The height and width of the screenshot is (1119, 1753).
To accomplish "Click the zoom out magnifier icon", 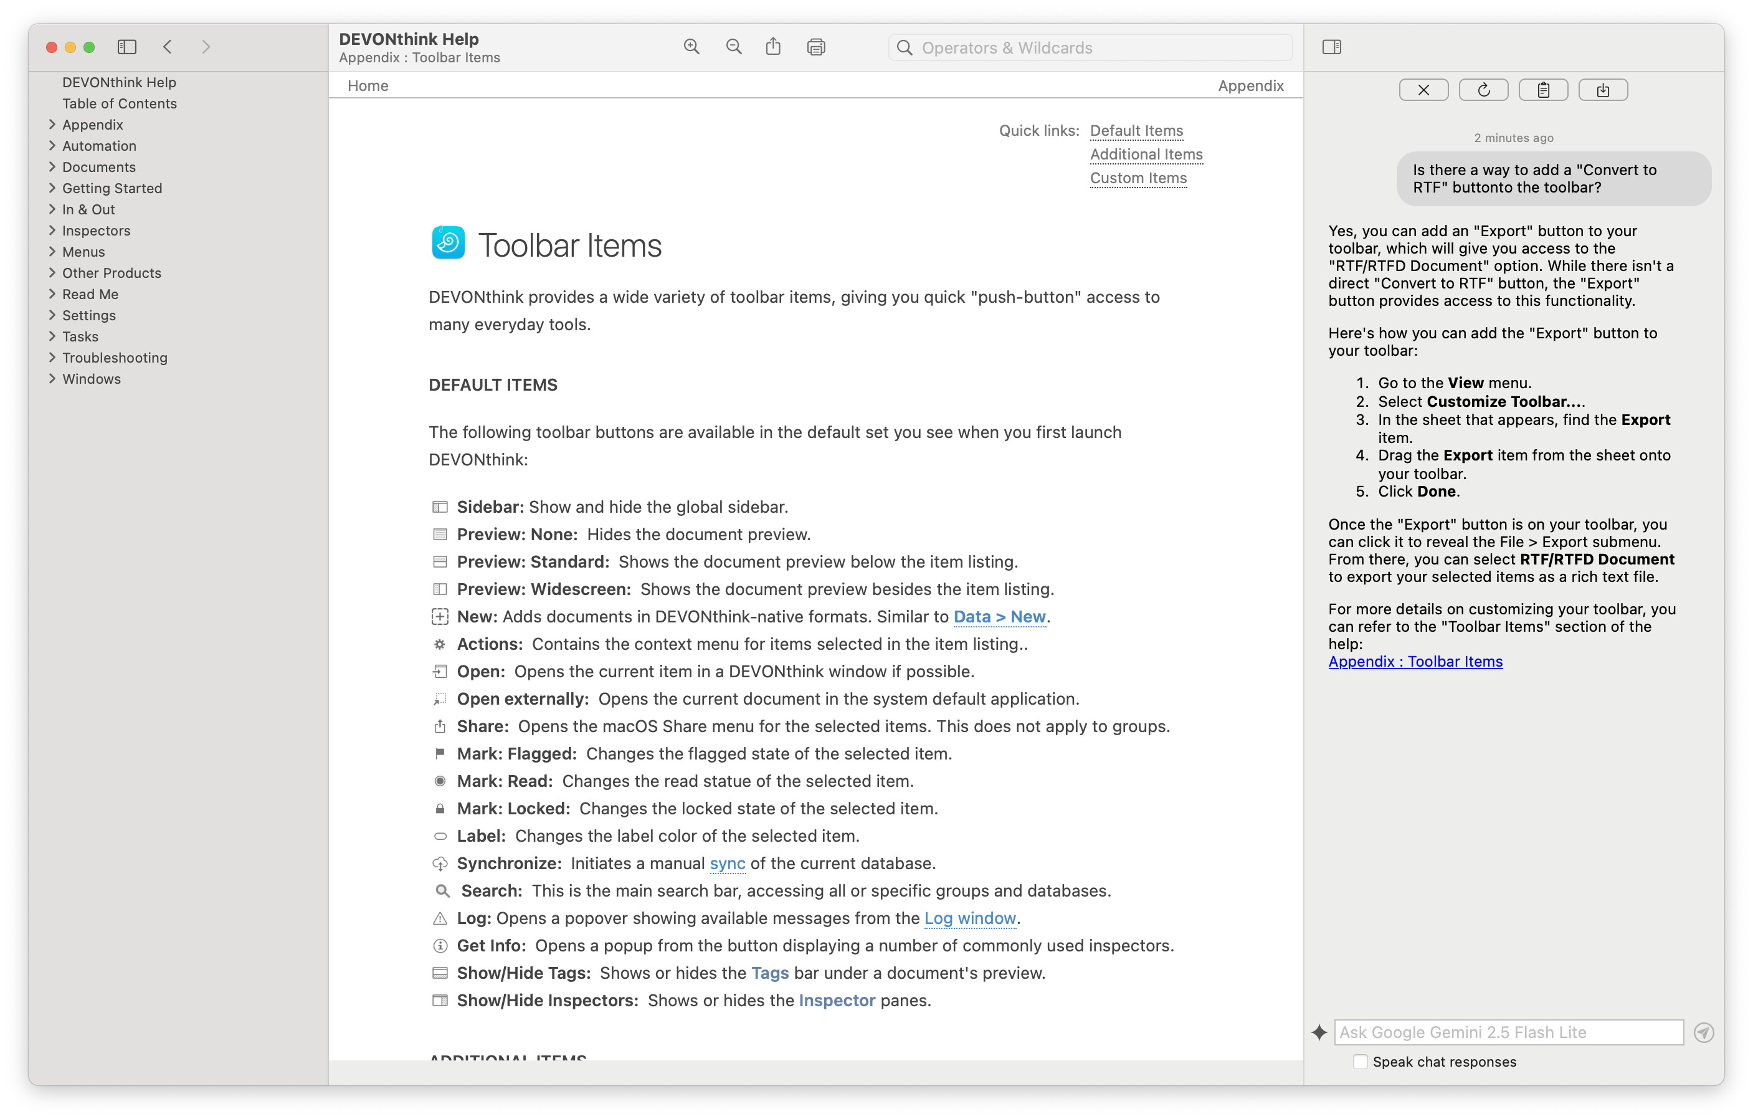I will coord(734,47).
